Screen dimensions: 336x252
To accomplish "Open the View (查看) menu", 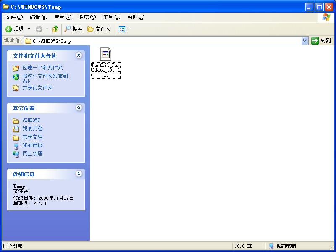I will [63, 17].
